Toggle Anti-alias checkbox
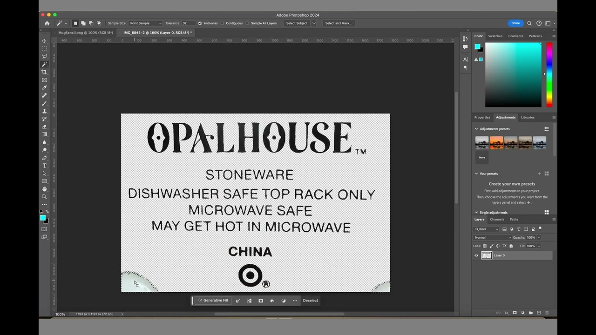Image resolution: width=596 pixels, height=335 pixels. pos(200,23)
